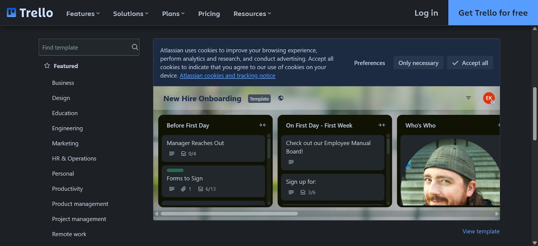Open the Sign up for card
Screen dimensions: 538x246
click(x=333, y=187)
